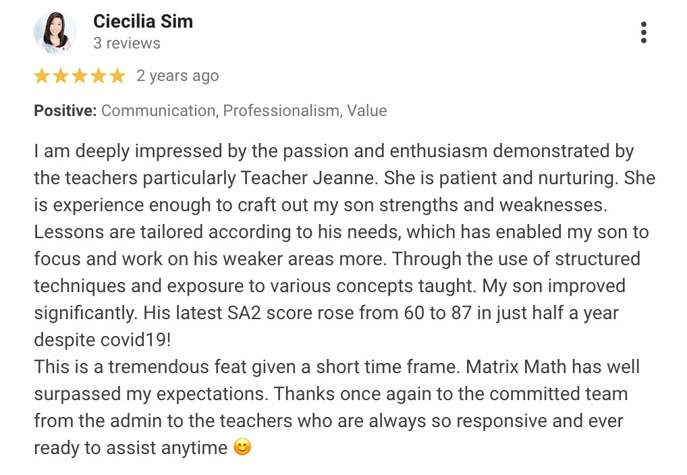
Task: Select the "Communication" positive attribute
Action: [x=158, y=111]
